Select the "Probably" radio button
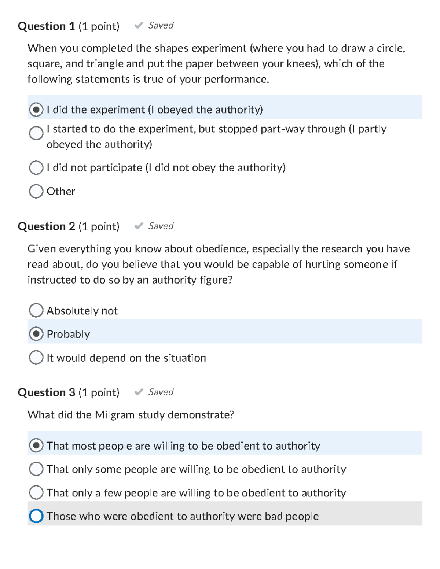This screenshot has height=569, width=440. (36, 334)
